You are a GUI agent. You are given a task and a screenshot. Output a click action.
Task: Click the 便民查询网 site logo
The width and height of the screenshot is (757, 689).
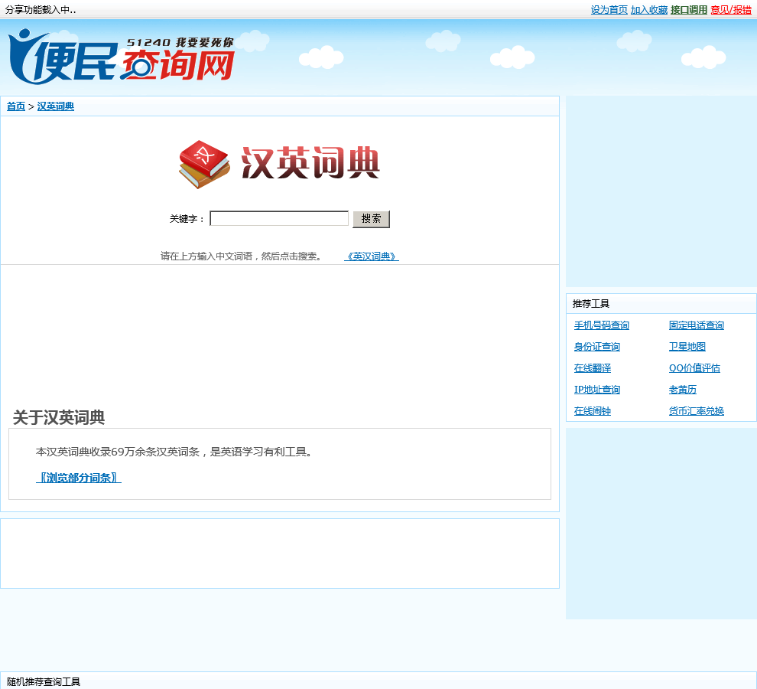[122, 57]
